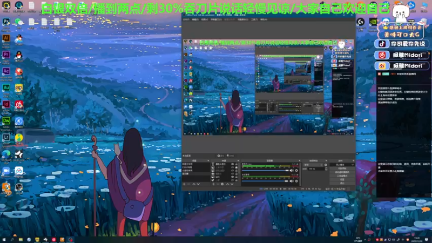
Task: Open the Adobe Illustrator desktop shortcut
Action: pyautogui.click(x=6, y=38)
